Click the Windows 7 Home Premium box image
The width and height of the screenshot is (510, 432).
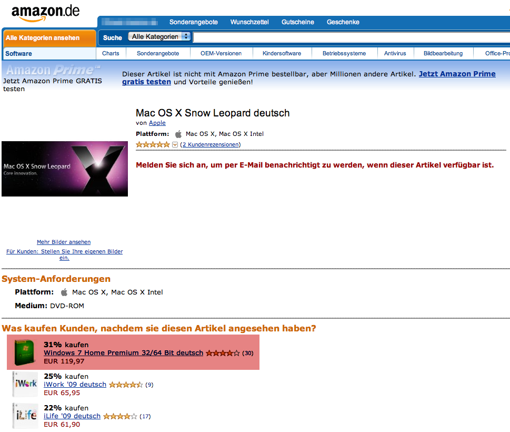(x=25, y=352)
